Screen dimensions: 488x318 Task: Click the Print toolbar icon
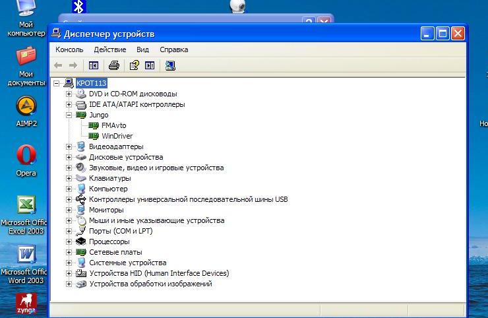[x=113, y=65]
